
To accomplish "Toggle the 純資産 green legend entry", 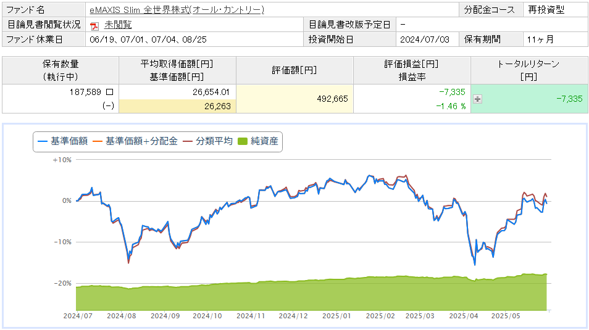I will click(x=258, y=141).
